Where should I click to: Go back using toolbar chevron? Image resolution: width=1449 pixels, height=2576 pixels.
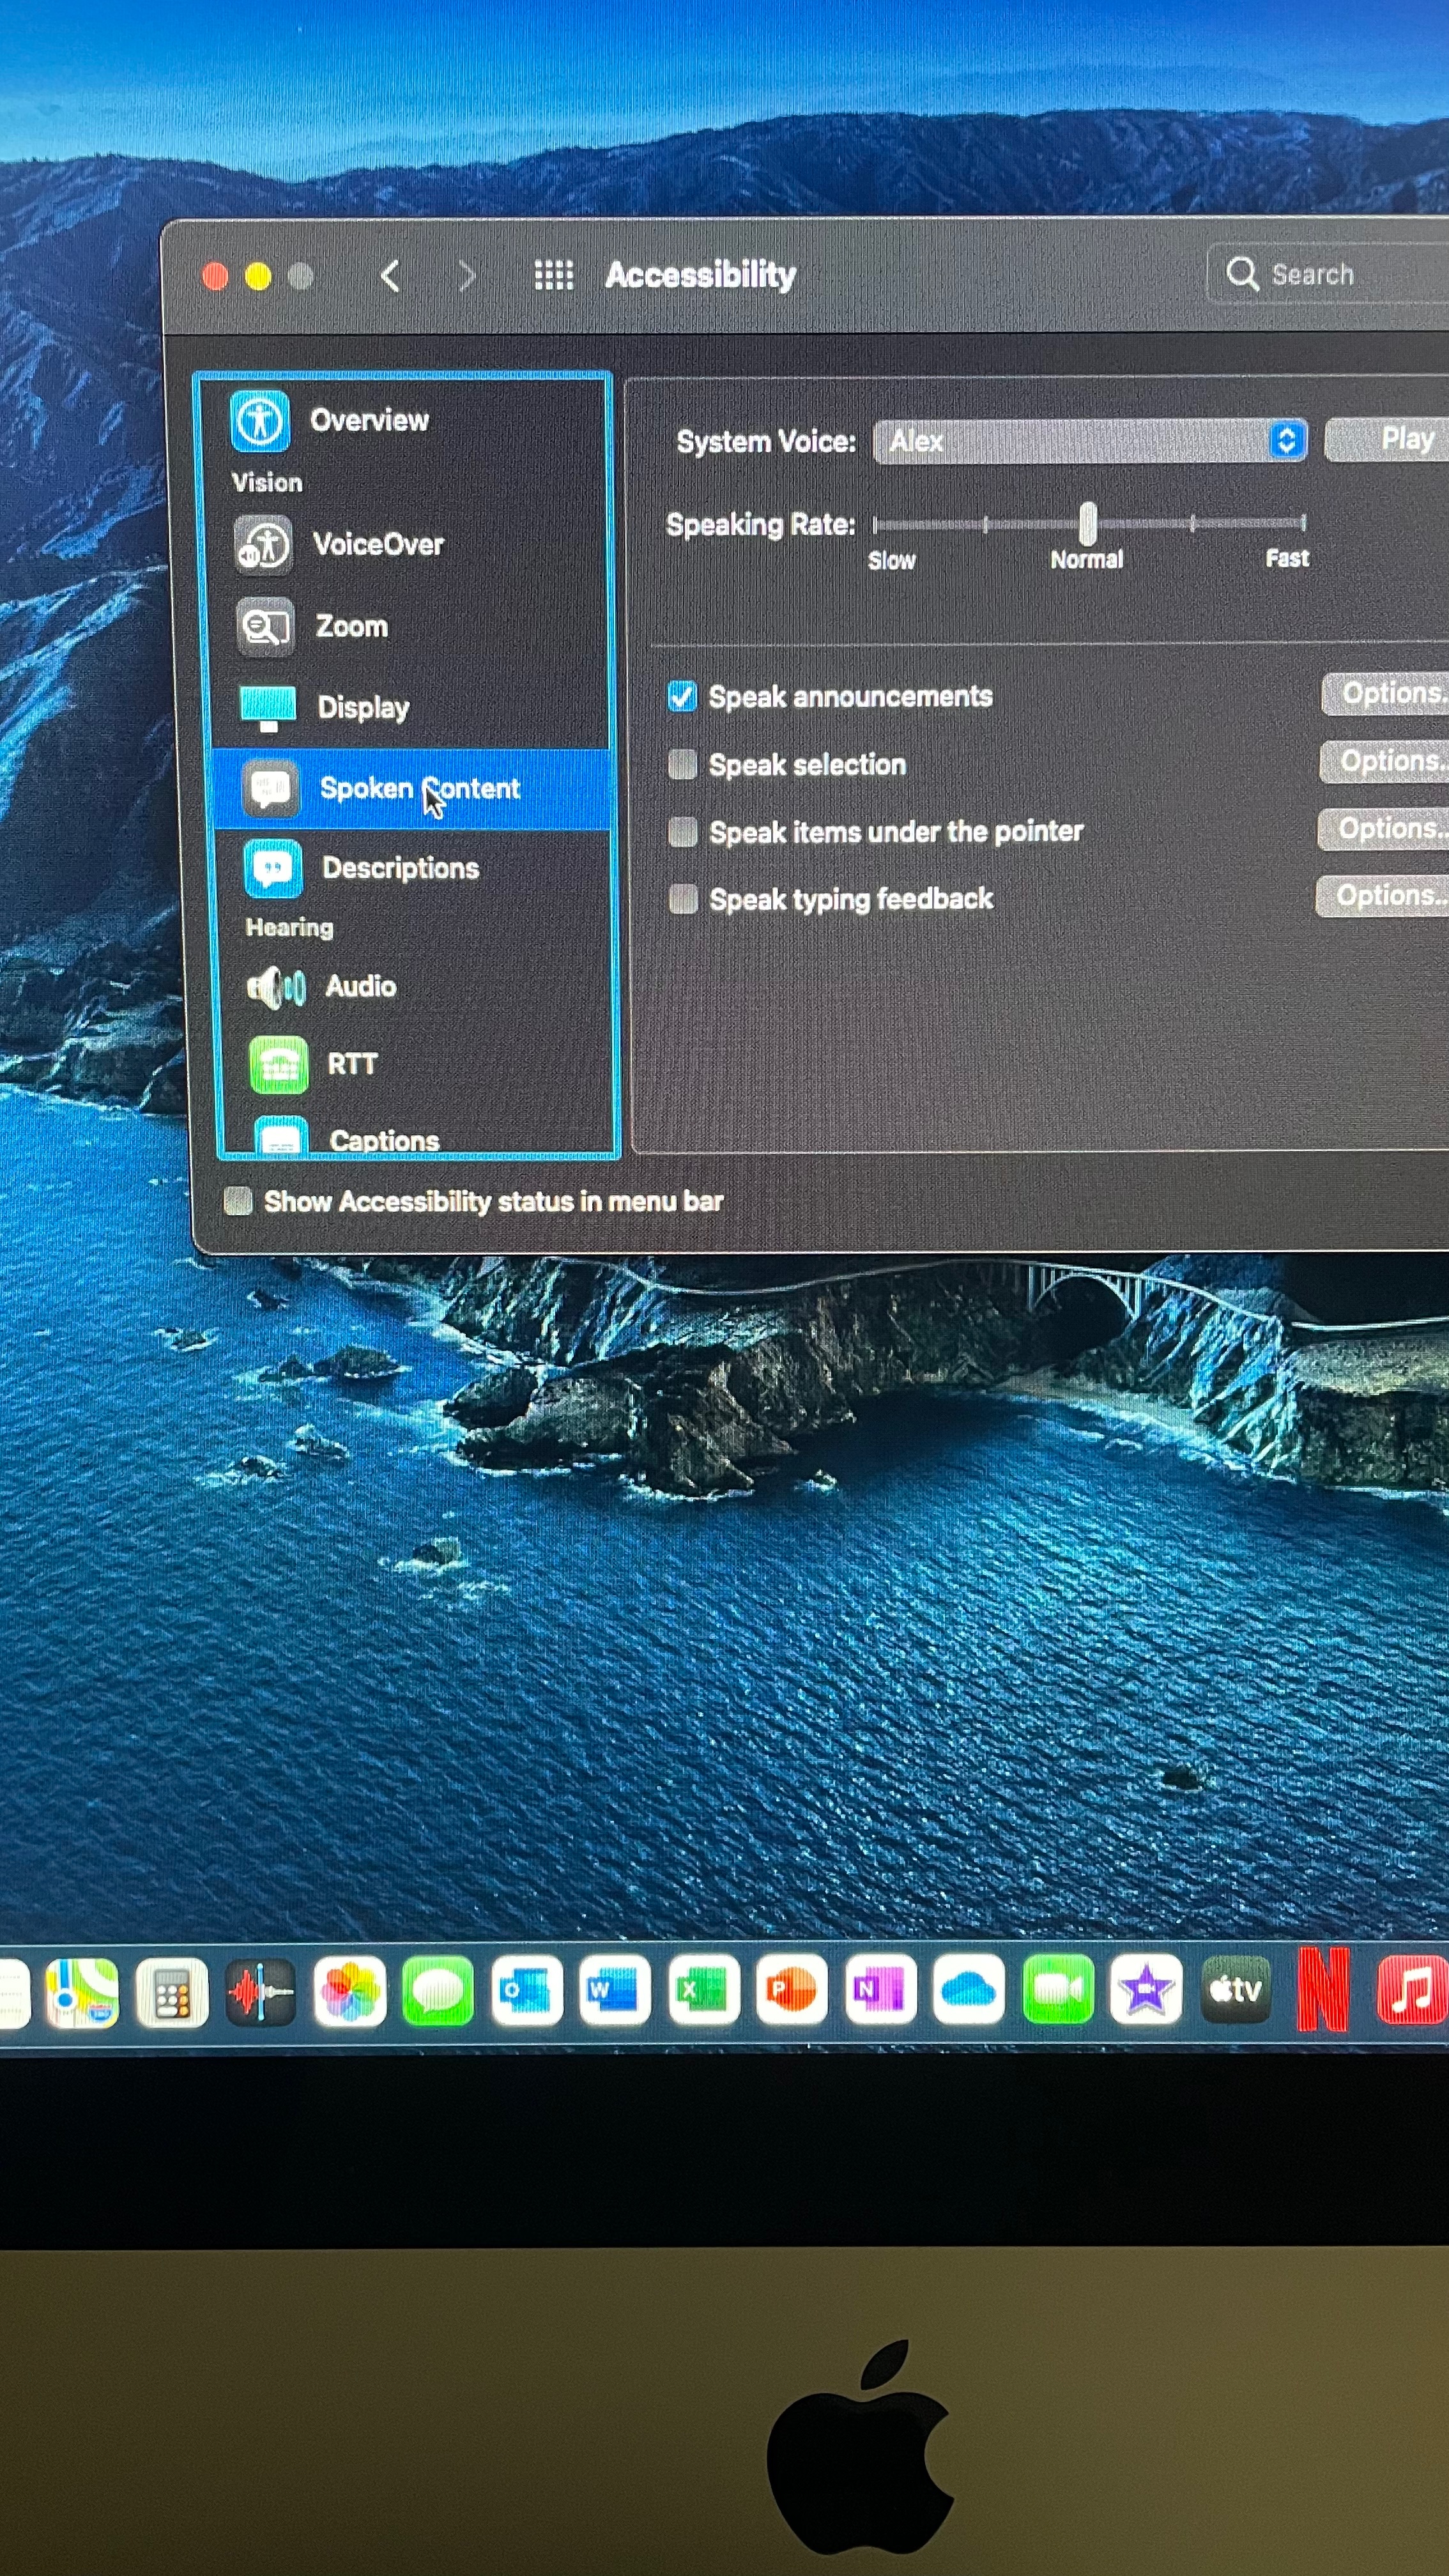(390, 276)
